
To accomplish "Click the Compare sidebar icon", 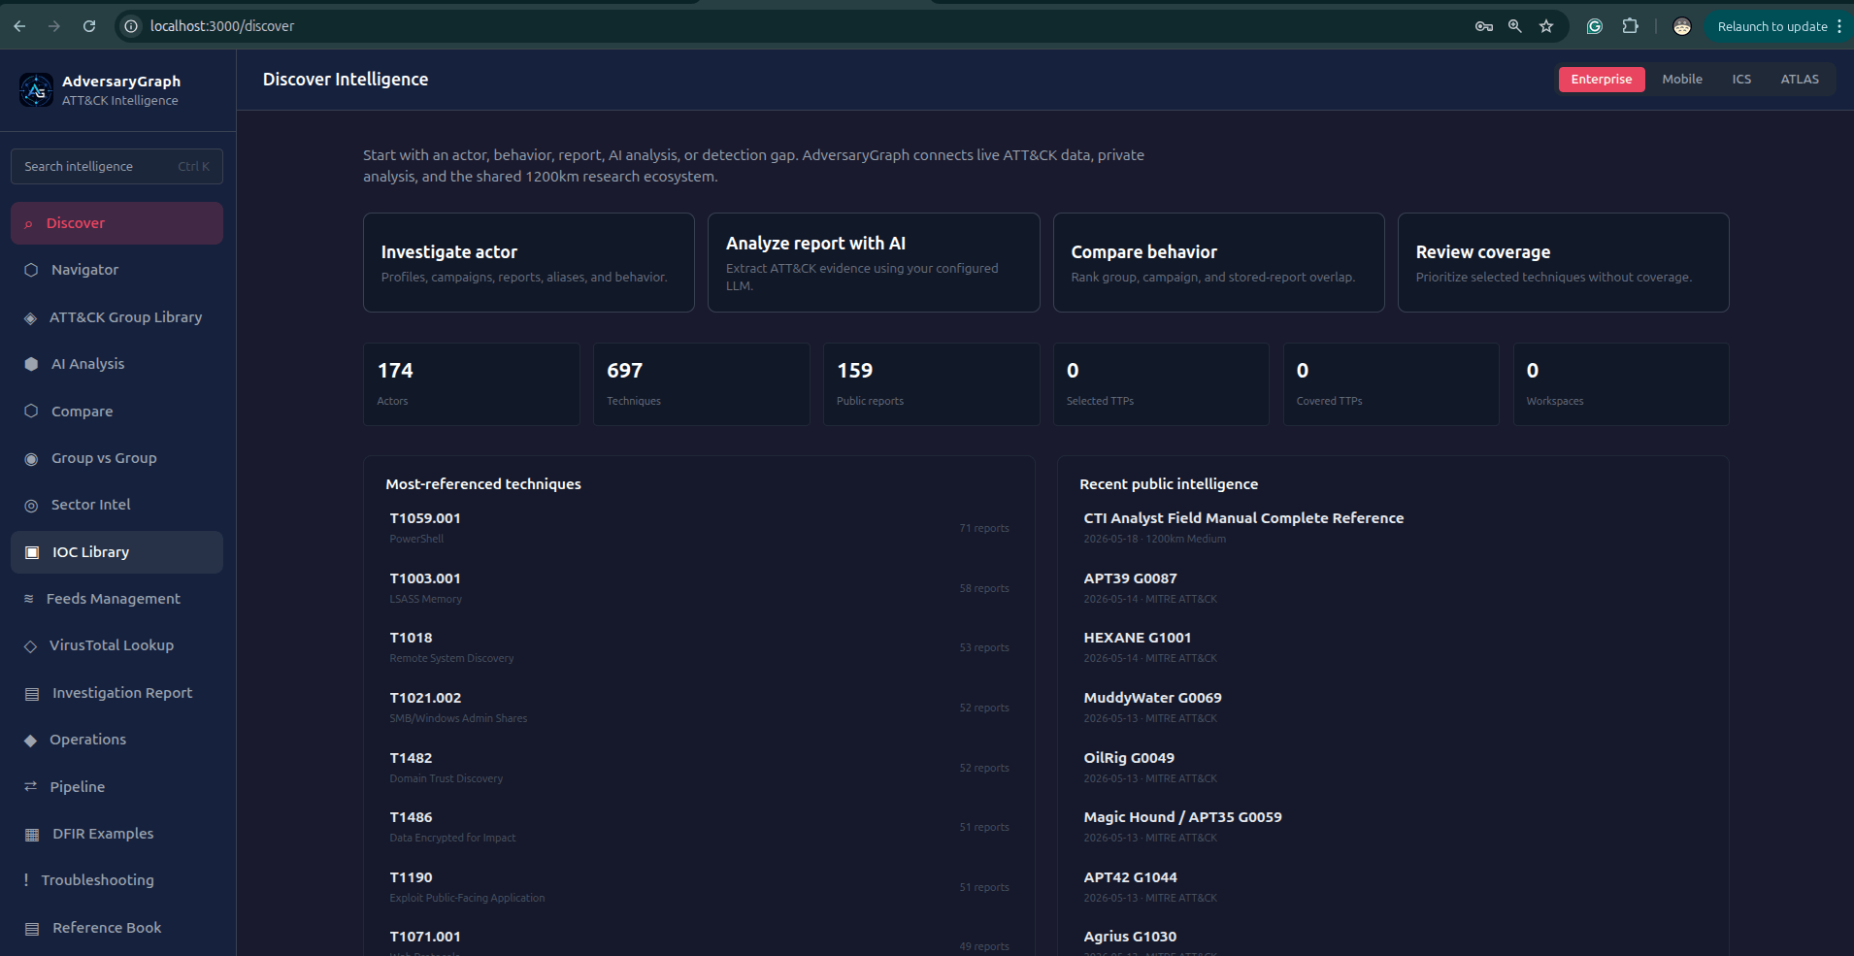I will coord(31,411).
